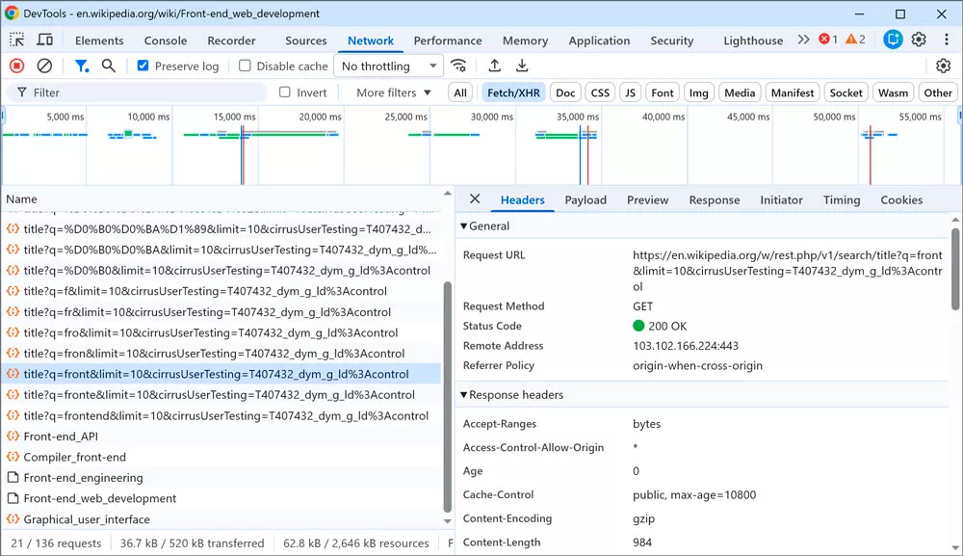This screenshot has width=963, height=556.
Task: Select the title?q=frontend request row
Action: click(221, 415)
